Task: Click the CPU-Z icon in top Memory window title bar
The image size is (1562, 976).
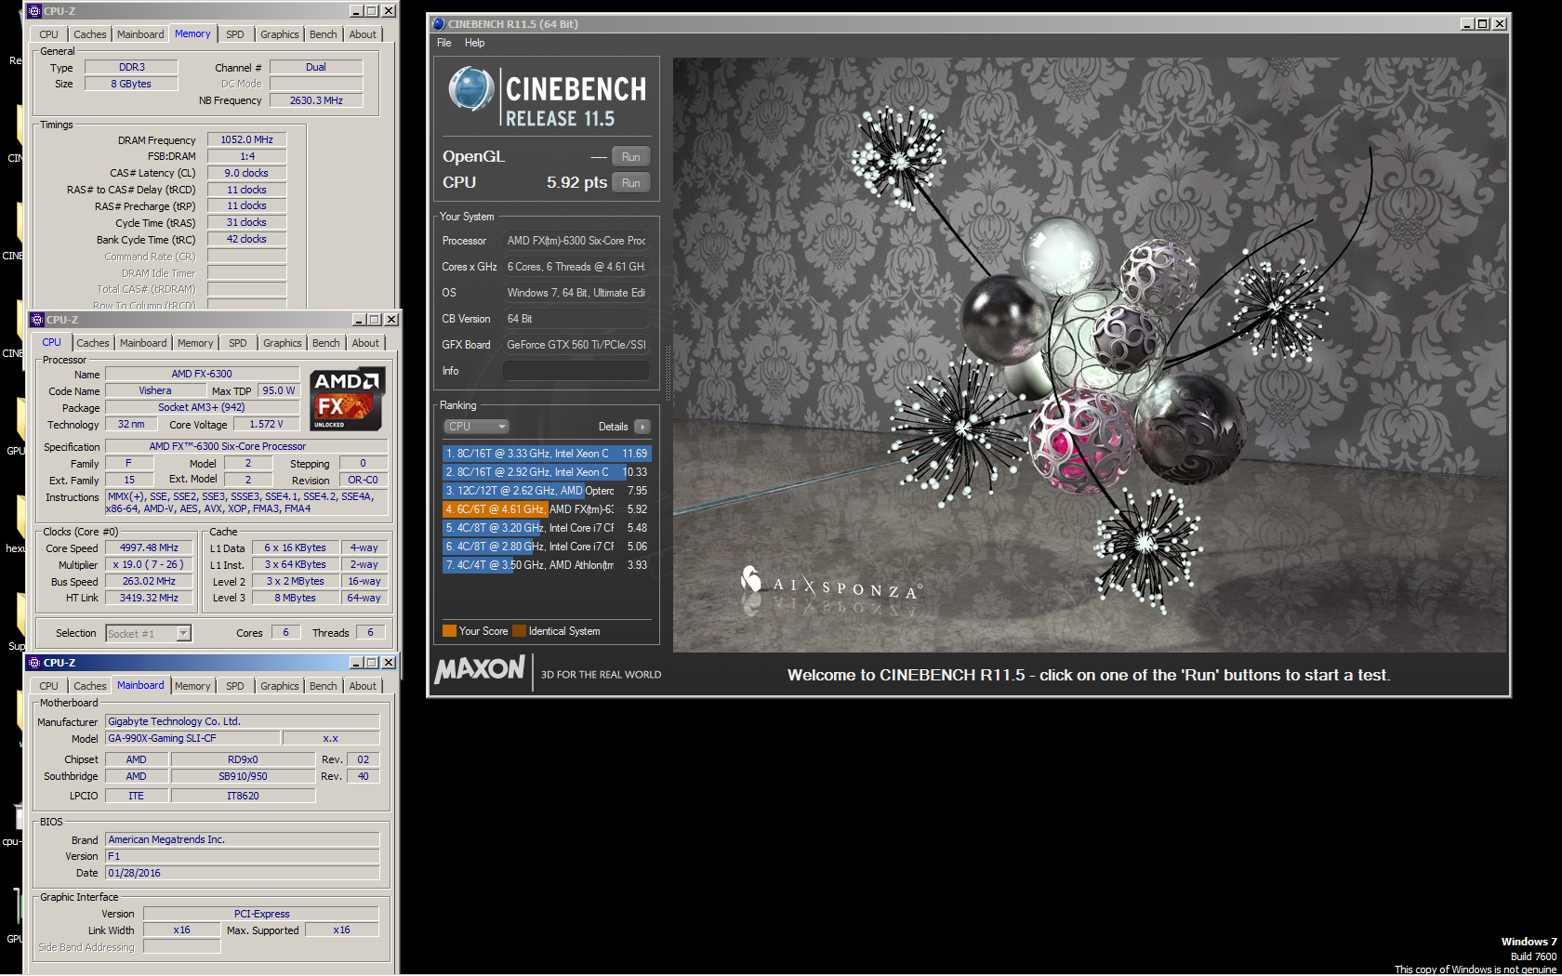Action: pos(34,11)
